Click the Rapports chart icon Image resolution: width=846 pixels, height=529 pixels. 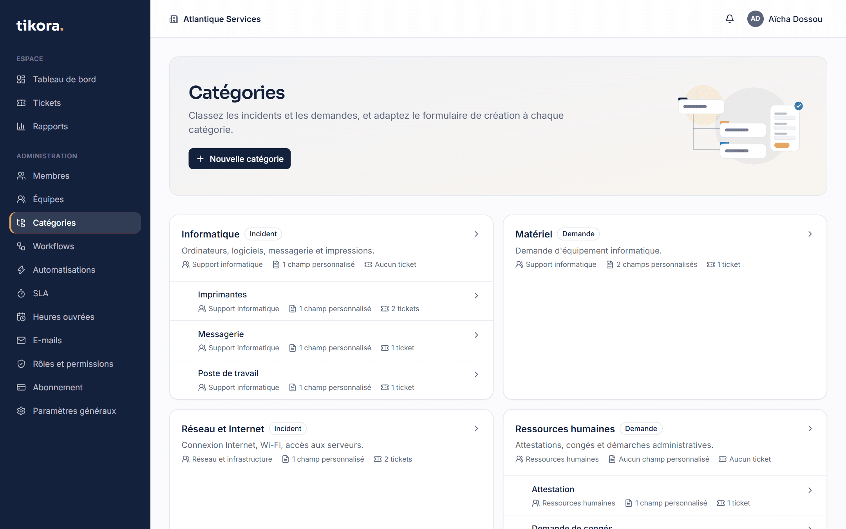pos(21,127)
